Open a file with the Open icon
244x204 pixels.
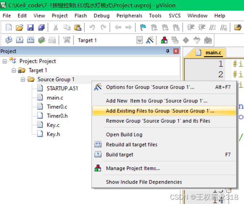(x=19, y=27)
